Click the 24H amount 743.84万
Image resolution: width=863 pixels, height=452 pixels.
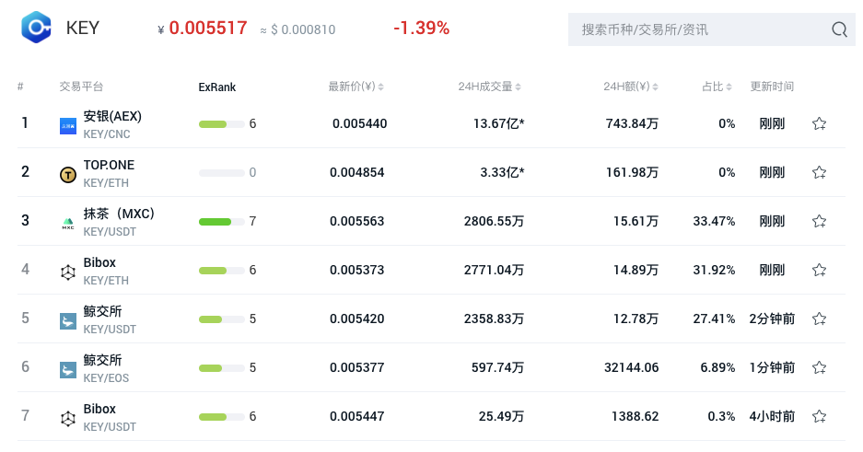tap(632, 123)
